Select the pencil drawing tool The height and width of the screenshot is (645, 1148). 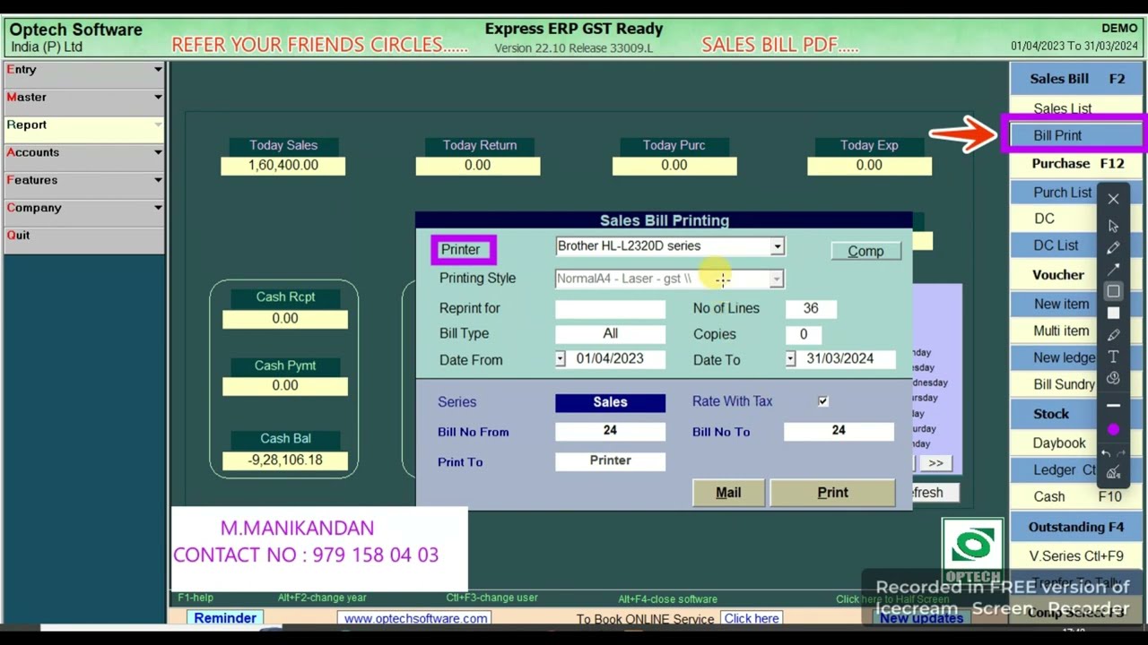click(x=1113, y=248)
